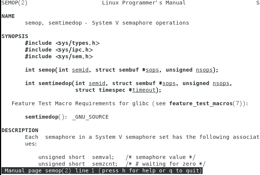The image size is (260, 175).
Task: Click the SEMOP(2) header title
Action: pyautogui.click(x=14, y=3)
